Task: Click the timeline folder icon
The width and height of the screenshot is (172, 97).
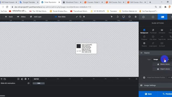Action: pyautogui.click(x=5, y=79)
